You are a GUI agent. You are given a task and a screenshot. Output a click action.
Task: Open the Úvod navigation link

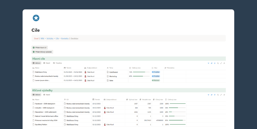pos(36,38)
